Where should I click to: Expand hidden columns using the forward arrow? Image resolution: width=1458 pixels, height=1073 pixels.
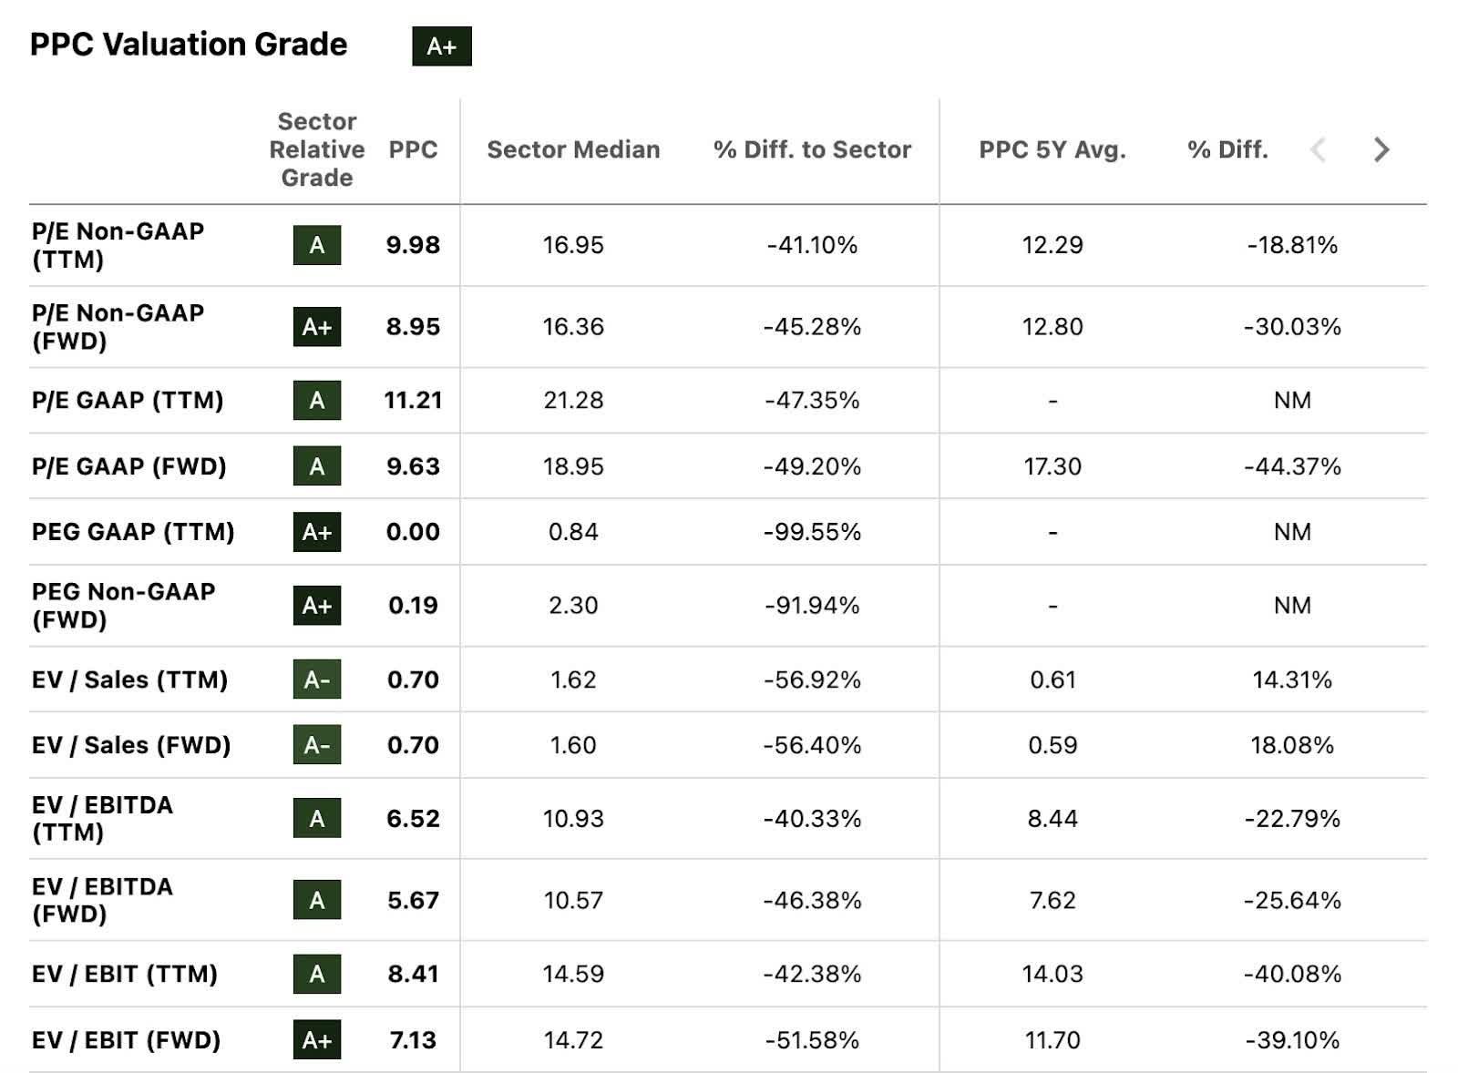[x=1381, y=148]
